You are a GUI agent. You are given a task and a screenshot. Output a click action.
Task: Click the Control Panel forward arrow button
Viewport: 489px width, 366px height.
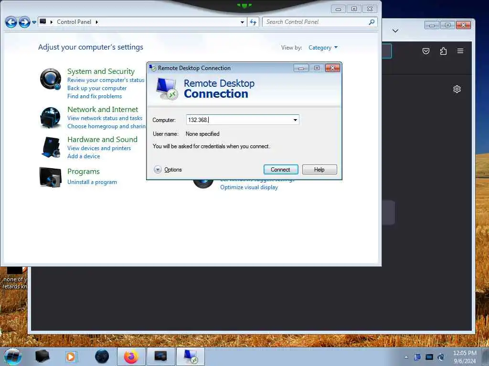24,22
